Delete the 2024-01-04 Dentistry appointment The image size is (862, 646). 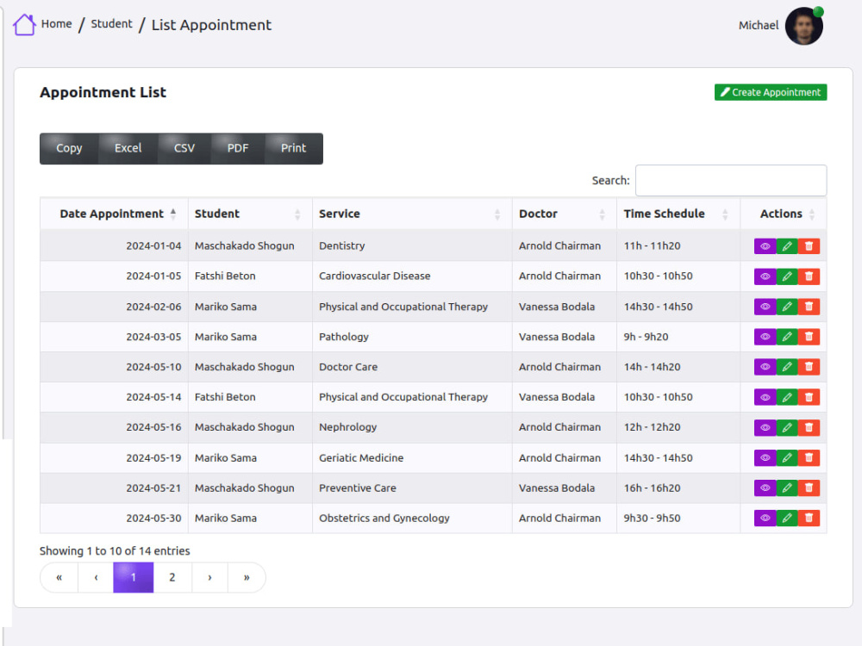809,246
